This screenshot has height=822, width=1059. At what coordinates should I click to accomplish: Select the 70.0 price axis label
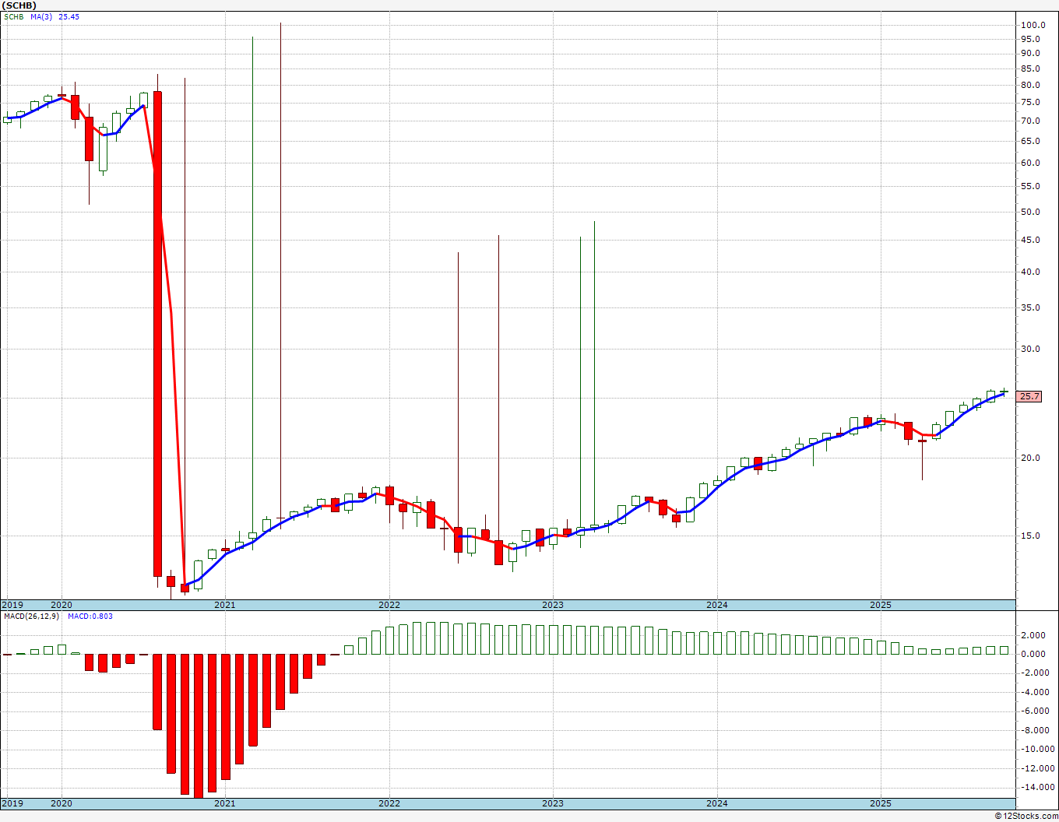(1031, 121)
